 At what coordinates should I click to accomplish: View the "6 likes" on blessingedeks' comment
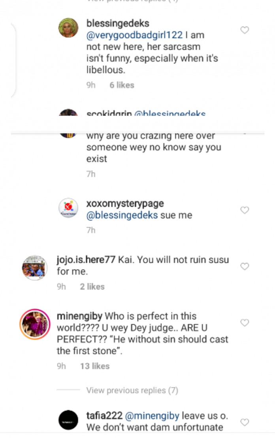coord(122,85)
